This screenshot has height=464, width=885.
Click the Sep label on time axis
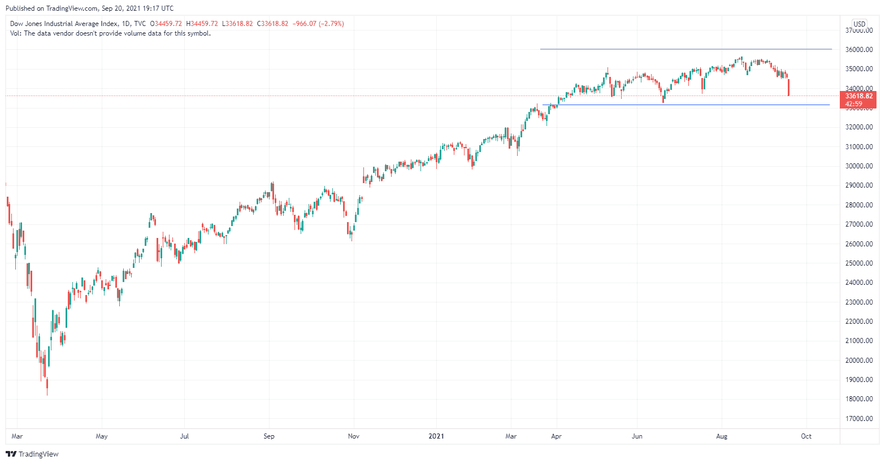[269, 436]
